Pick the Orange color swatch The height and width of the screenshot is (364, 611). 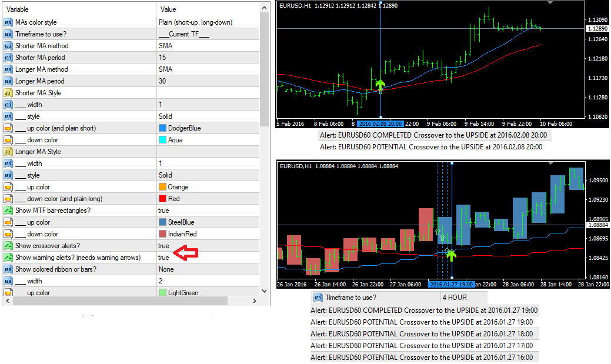(x=162, y=187)
